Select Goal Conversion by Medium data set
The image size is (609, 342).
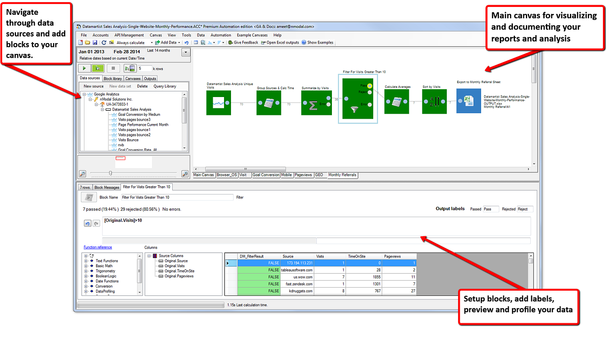139,114
